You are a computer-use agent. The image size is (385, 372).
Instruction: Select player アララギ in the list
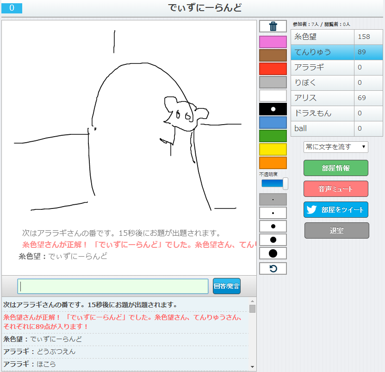coord(323,67)
